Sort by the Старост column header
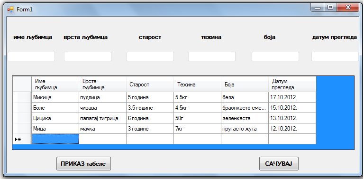Screen dimensions: 364x179 150,85
